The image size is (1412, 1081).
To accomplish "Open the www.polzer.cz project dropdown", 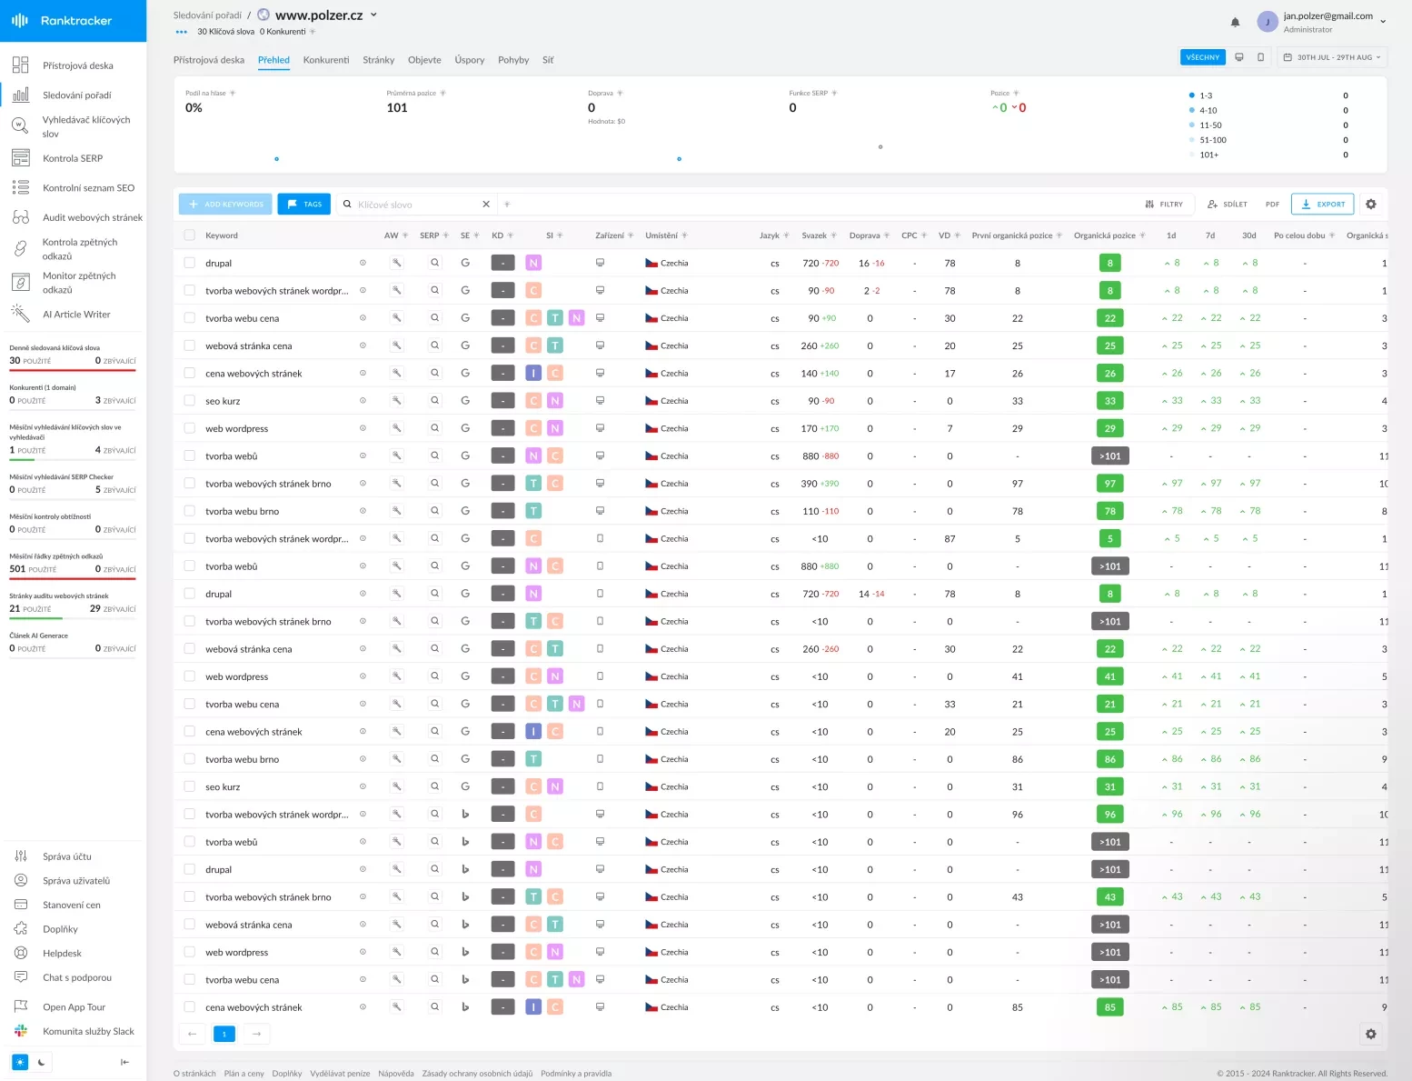I will (x=373, y=15).
